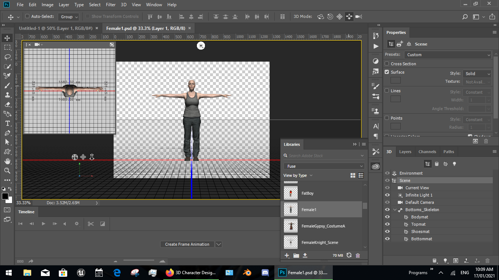Switch to the Layers tab

click(x=405, y=151)
